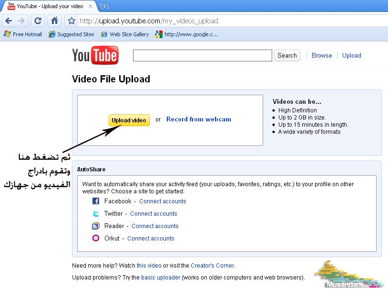Open the Suggested Sites bookmark
The width and height of the screenshot is (388, 290).
[71, 34]
